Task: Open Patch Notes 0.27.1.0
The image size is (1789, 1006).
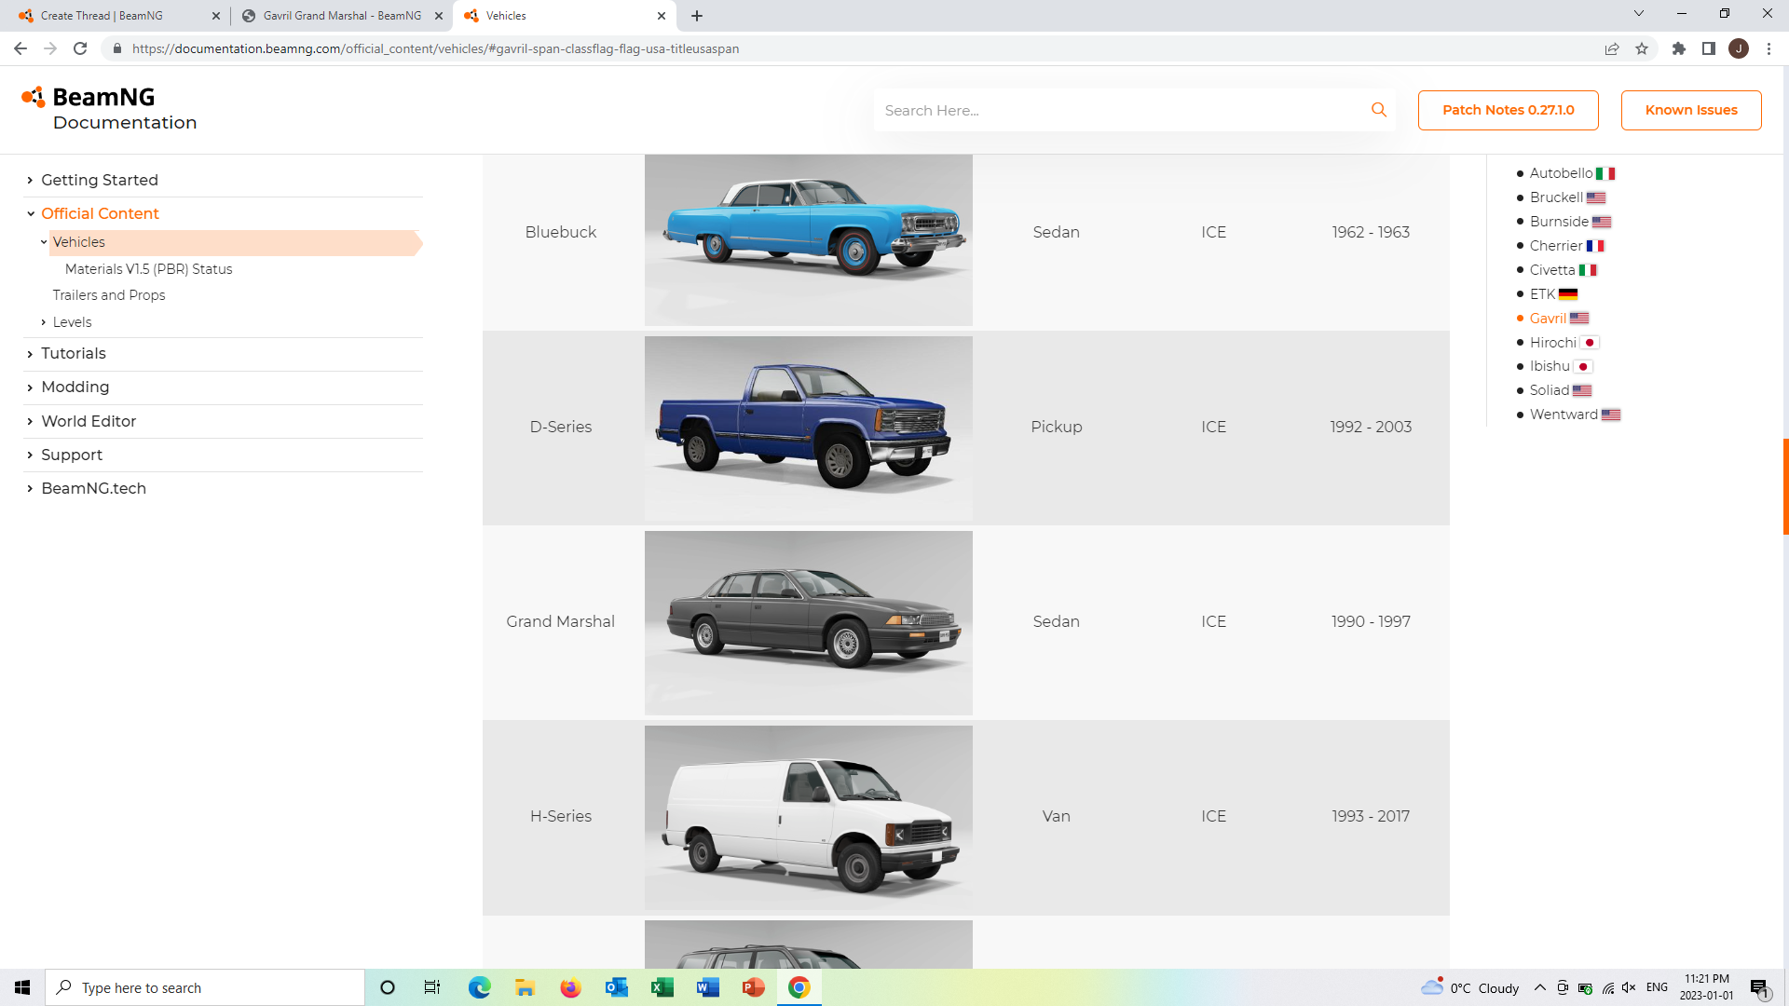Action: (1508, 110)
